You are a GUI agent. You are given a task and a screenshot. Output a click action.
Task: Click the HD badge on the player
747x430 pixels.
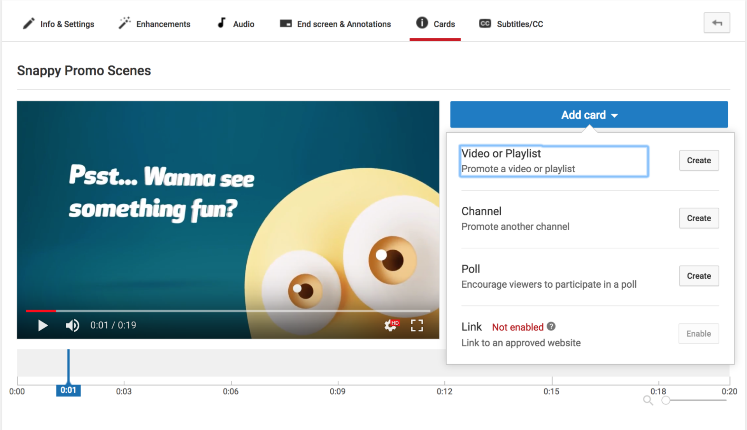(x=396, y=322)
